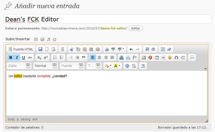215x132 pixels.
Task: Click the Print icon
Action: (x=107, y=49)
